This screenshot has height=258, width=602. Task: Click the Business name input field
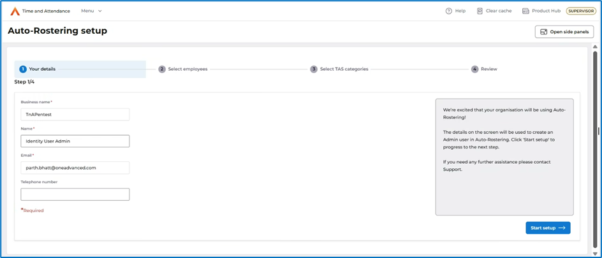pos(75,114)
